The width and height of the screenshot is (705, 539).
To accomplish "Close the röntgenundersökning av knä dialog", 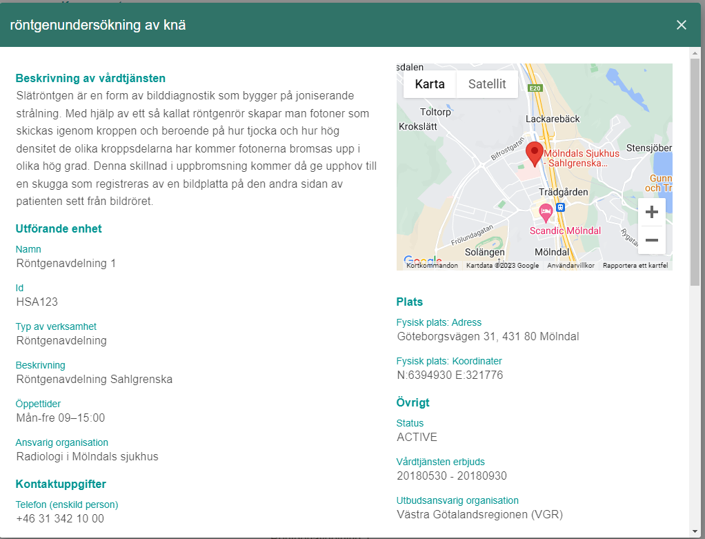I will click(682, 25).
